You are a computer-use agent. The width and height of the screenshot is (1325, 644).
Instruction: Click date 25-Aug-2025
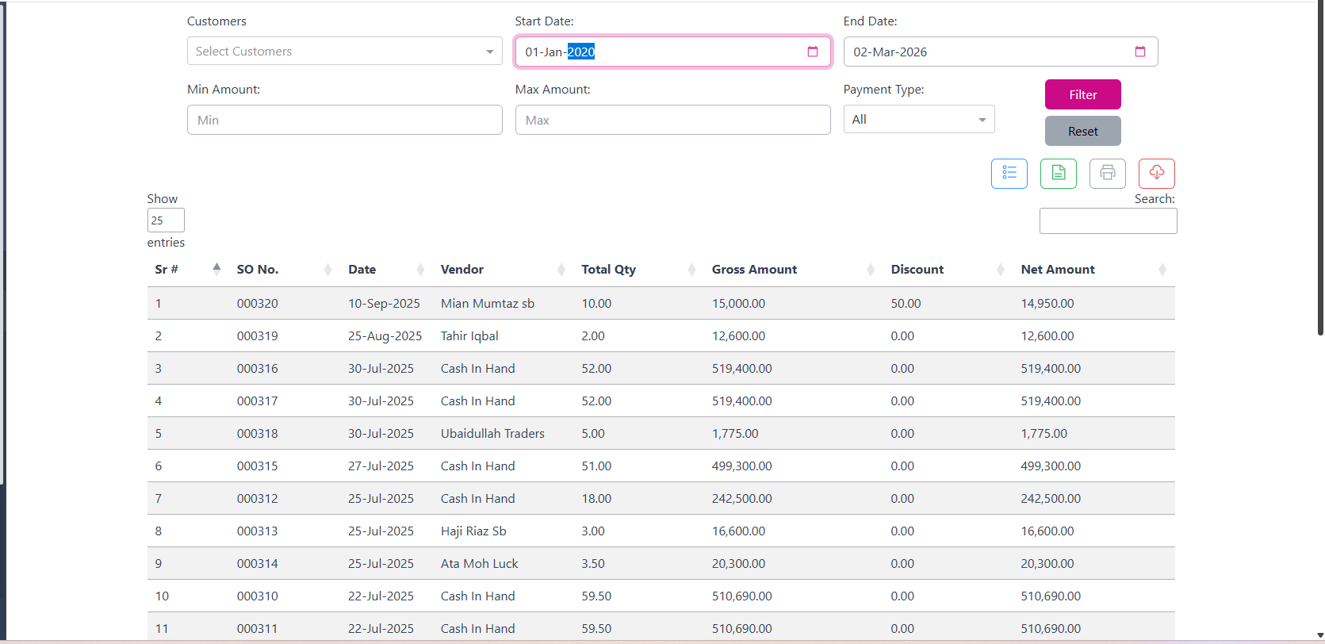coord(385,336)
